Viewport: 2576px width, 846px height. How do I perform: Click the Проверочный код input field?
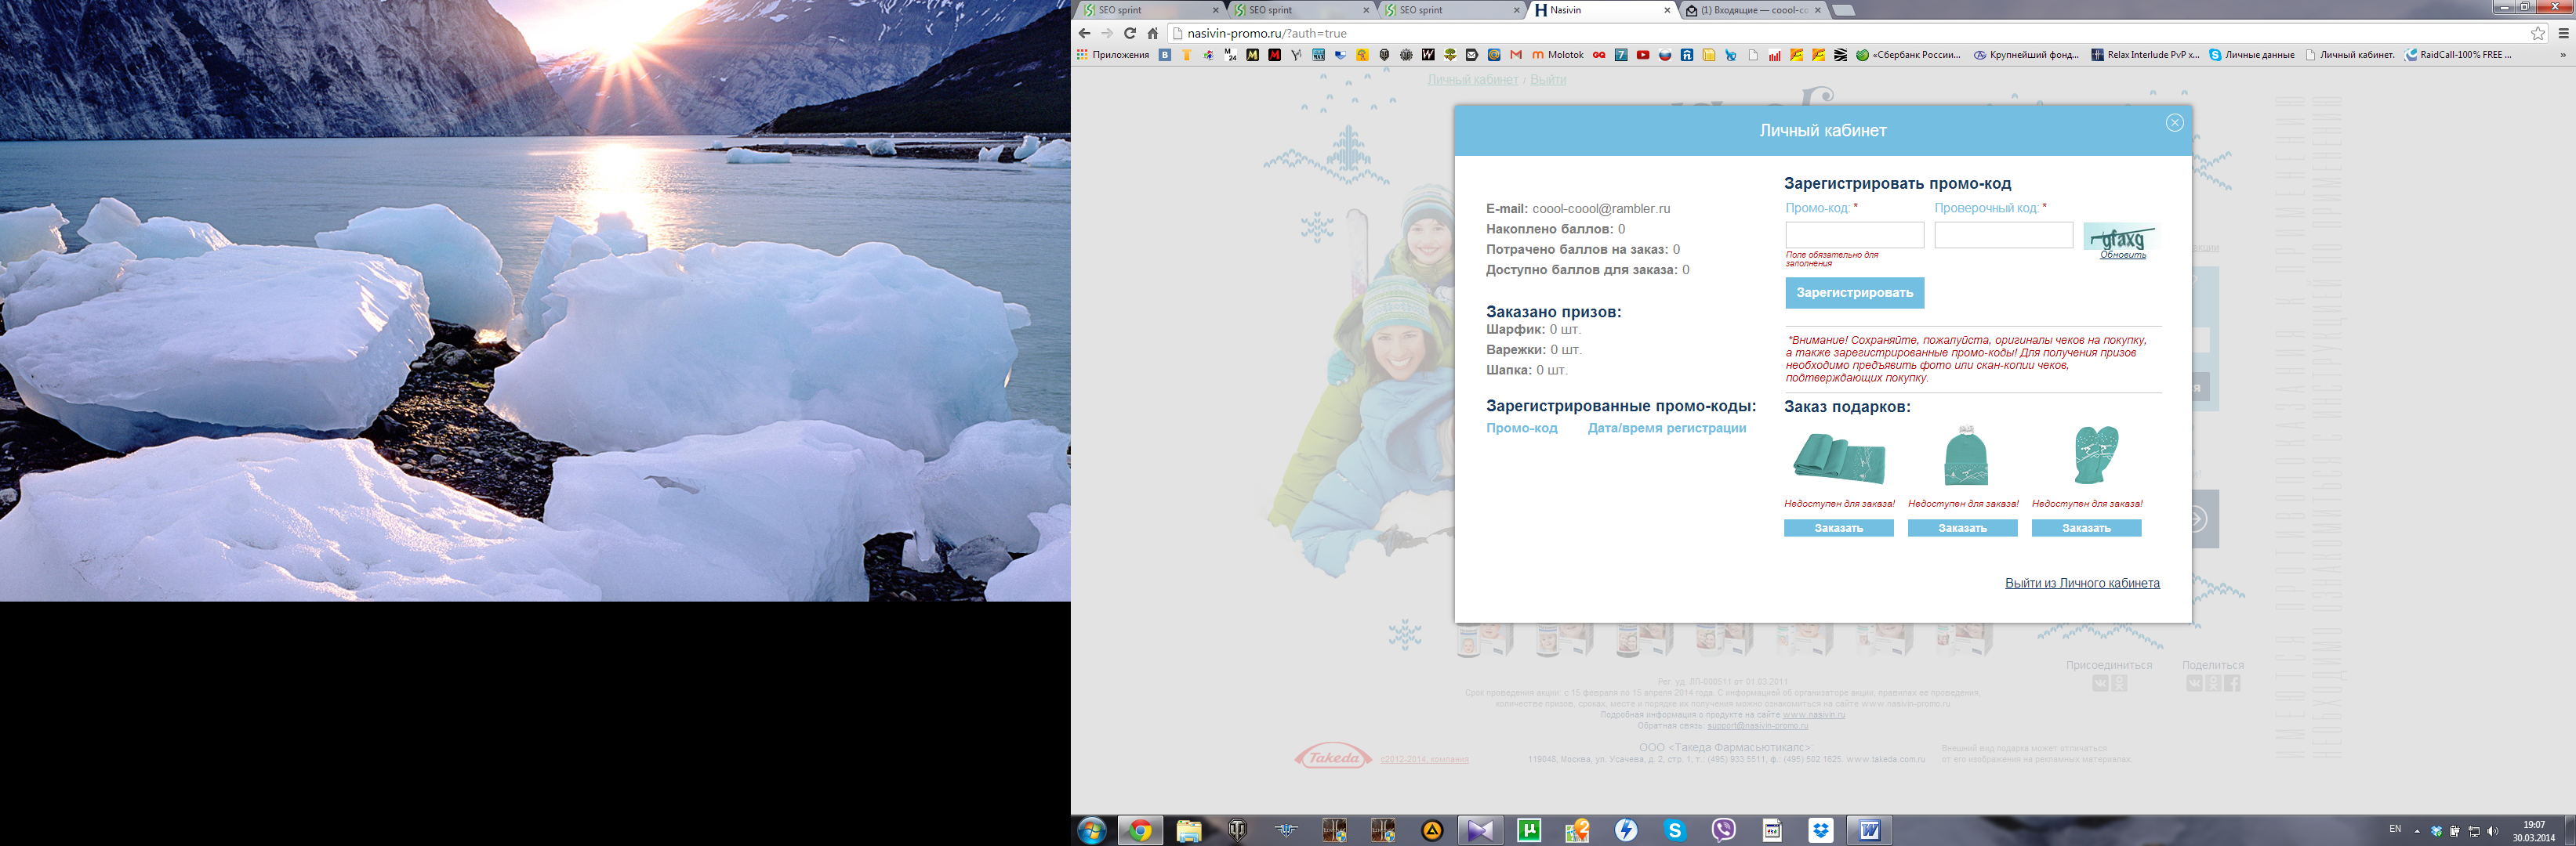[2003, 236]
